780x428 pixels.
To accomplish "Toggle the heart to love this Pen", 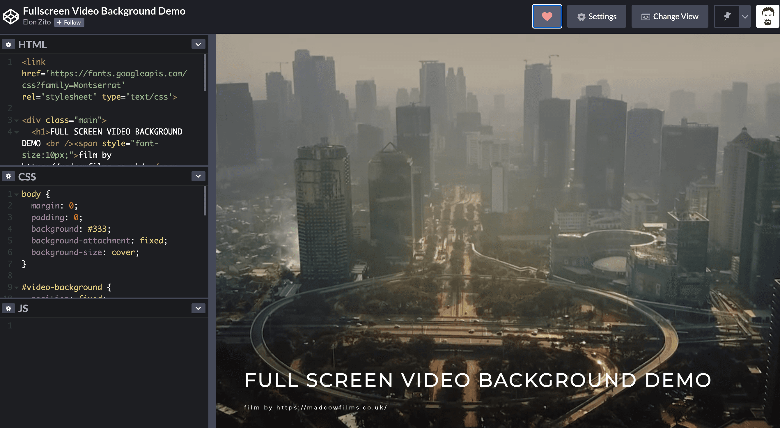I will point(547,16).
